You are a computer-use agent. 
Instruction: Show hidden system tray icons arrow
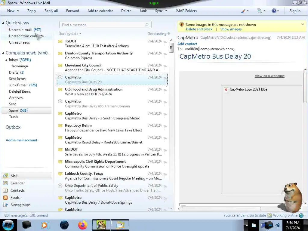click(247, 225)
